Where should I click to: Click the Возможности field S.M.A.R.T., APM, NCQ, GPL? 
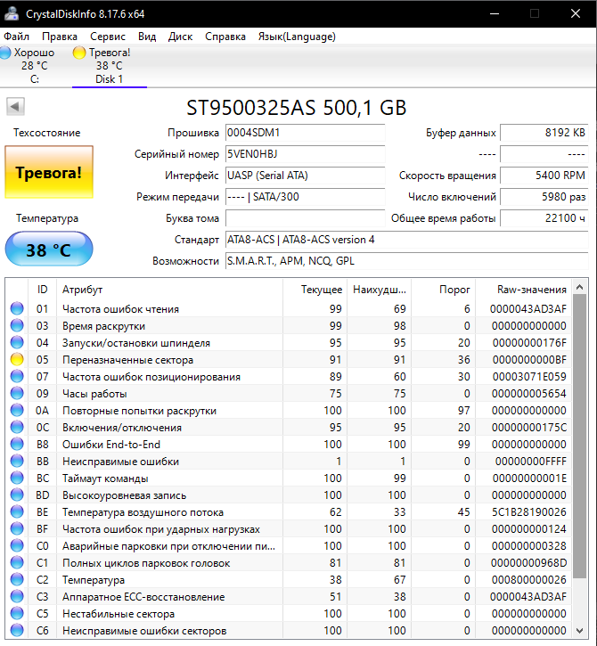tap(406, 261)
